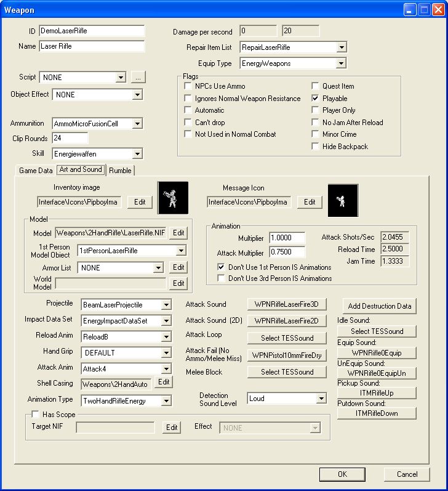Select TESSound for Idle Sound
The width and height of the screenshot is (448, 491).
377,331
